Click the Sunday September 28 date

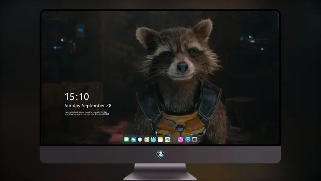[88, 106]
